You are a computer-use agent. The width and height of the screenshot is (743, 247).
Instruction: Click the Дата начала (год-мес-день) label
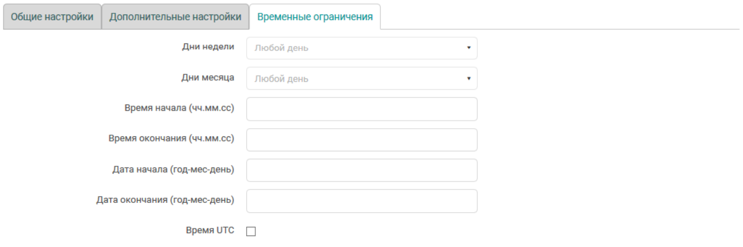(x=173, y=170)
